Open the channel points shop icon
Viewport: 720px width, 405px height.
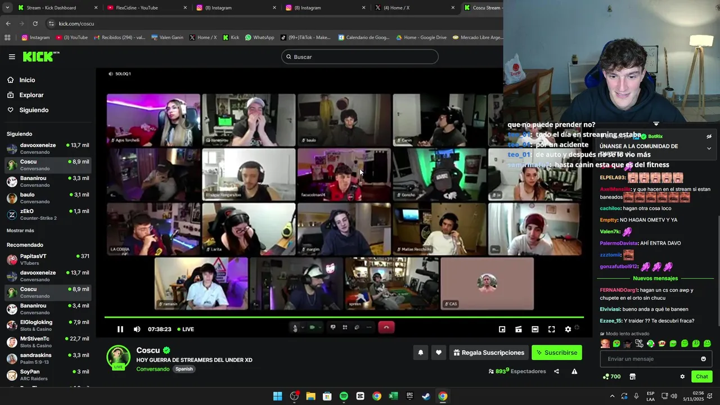point(632,377)
